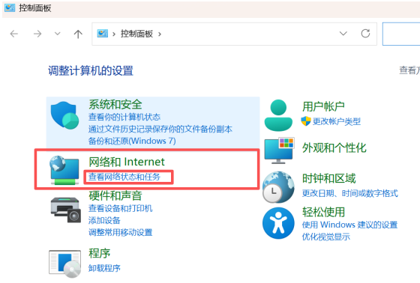Open 时钟和区域 category
The image size is (420, 283).
[x=329, y=178]
